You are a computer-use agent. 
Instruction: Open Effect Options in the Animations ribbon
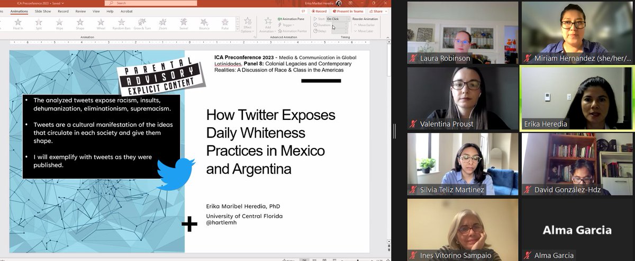(247, 25)
